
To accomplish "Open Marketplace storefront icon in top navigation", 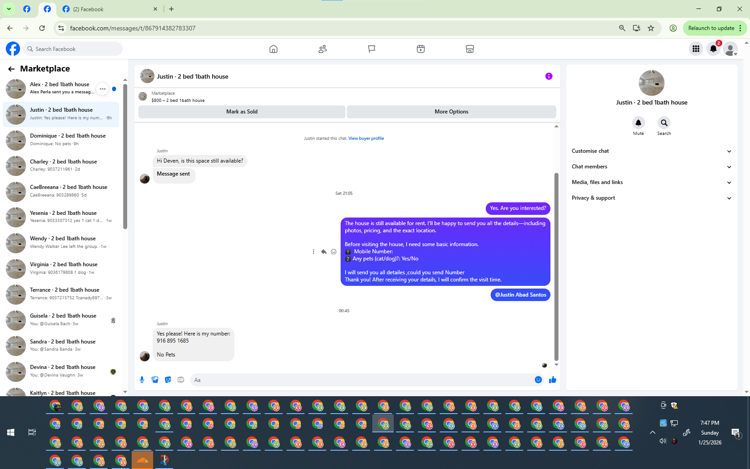I will tap(470, 49).
